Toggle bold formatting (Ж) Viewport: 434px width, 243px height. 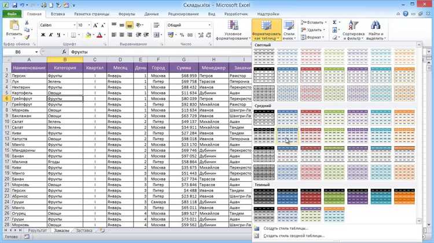(43, 35)
